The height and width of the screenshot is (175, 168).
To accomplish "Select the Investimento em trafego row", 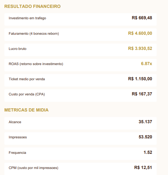I will (81, 19).
